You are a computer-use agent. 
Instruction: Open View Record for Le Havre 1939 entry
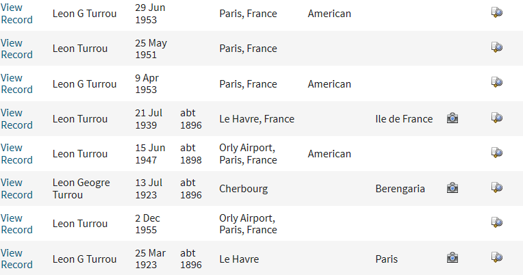pos(16,119)
